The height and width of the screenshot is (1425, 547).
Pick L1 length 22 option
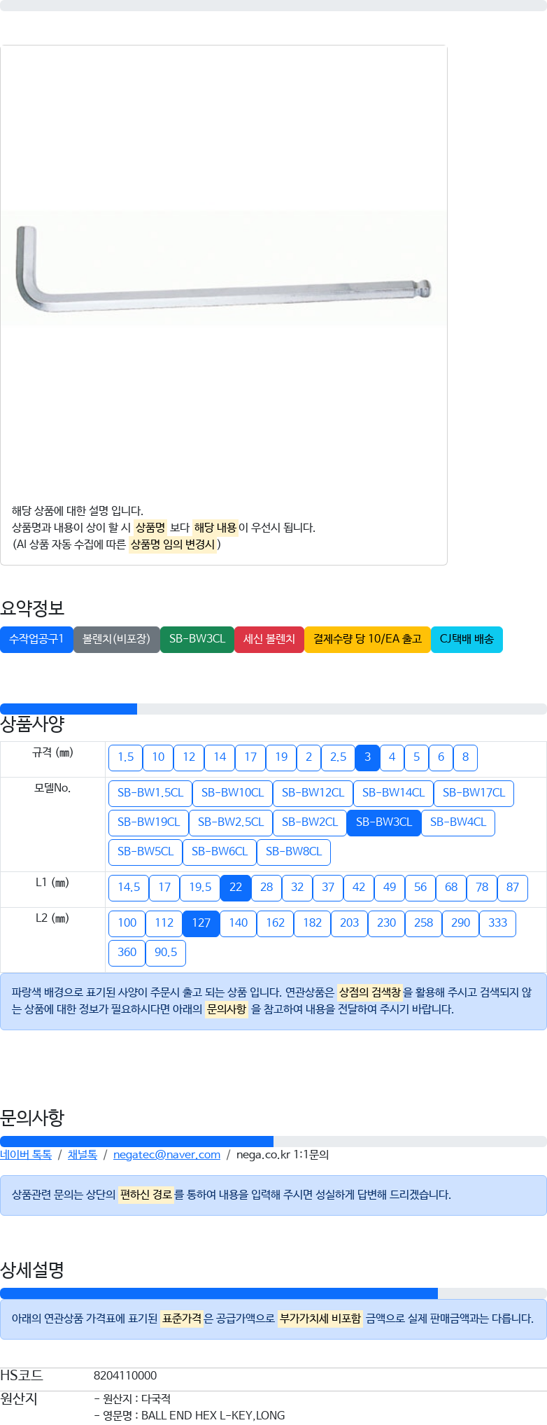click(x=236, y=887)
